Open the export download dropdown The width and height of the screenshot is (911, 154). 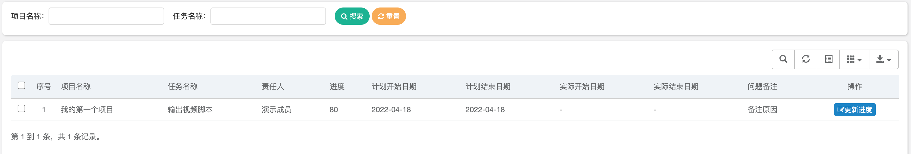click(884, 59)
